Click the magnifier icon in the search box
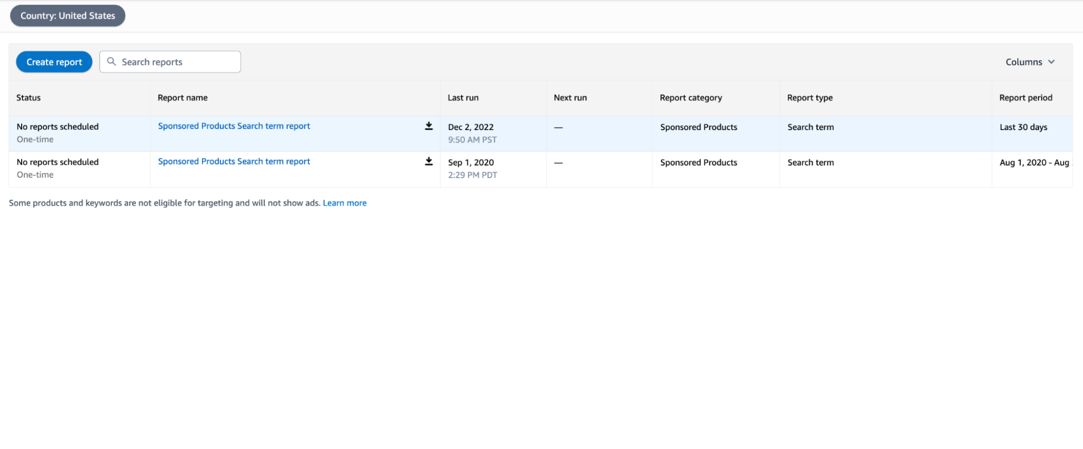The width and height of the screenshot is (1083, 449). pyautogui.click(x=112, y=62)
